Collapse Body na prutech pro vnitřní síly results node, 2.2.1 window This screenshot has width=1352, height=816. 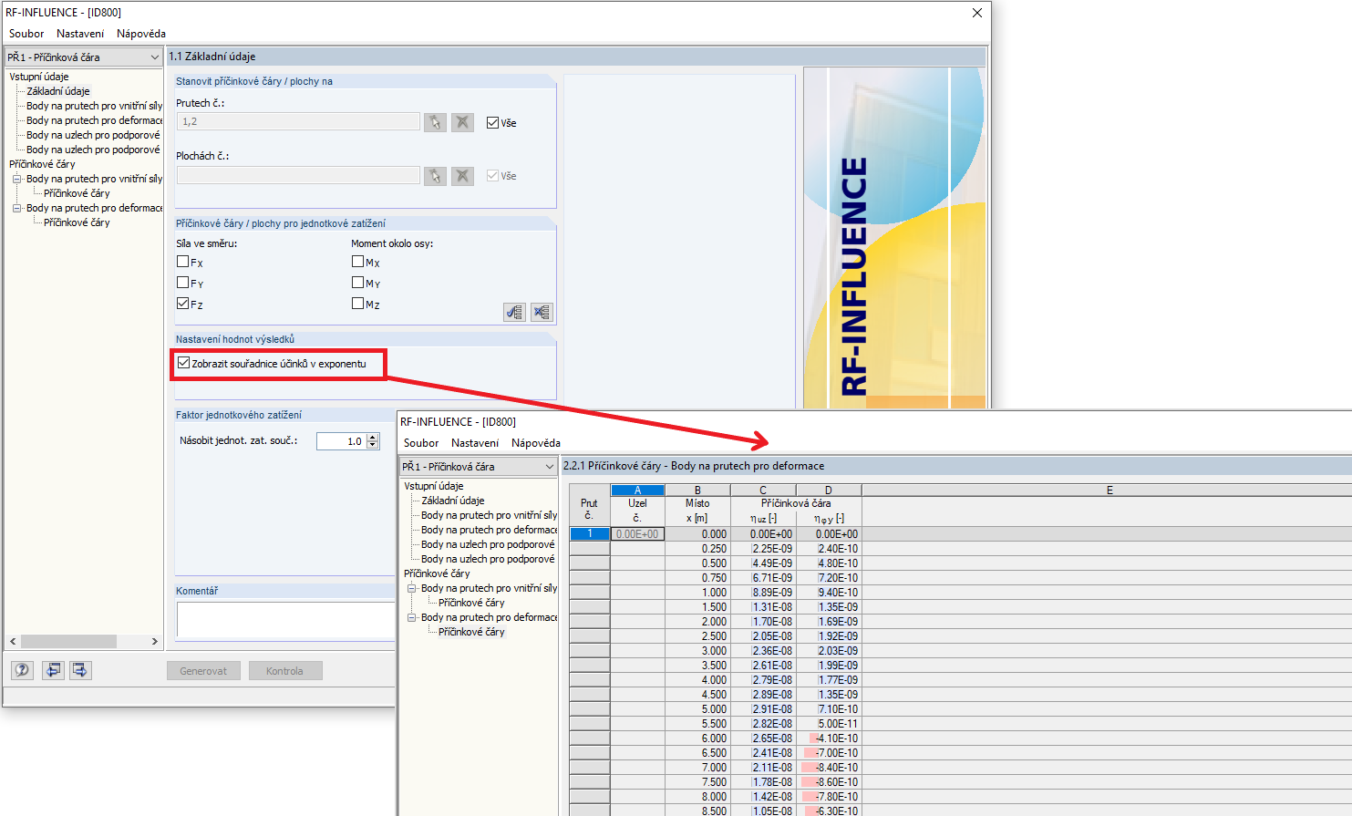411,588
